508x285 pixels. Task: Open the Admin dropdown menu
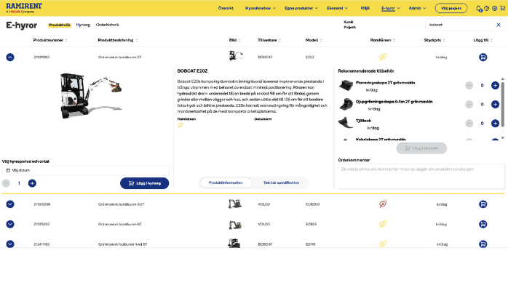(x=417, y=9)
